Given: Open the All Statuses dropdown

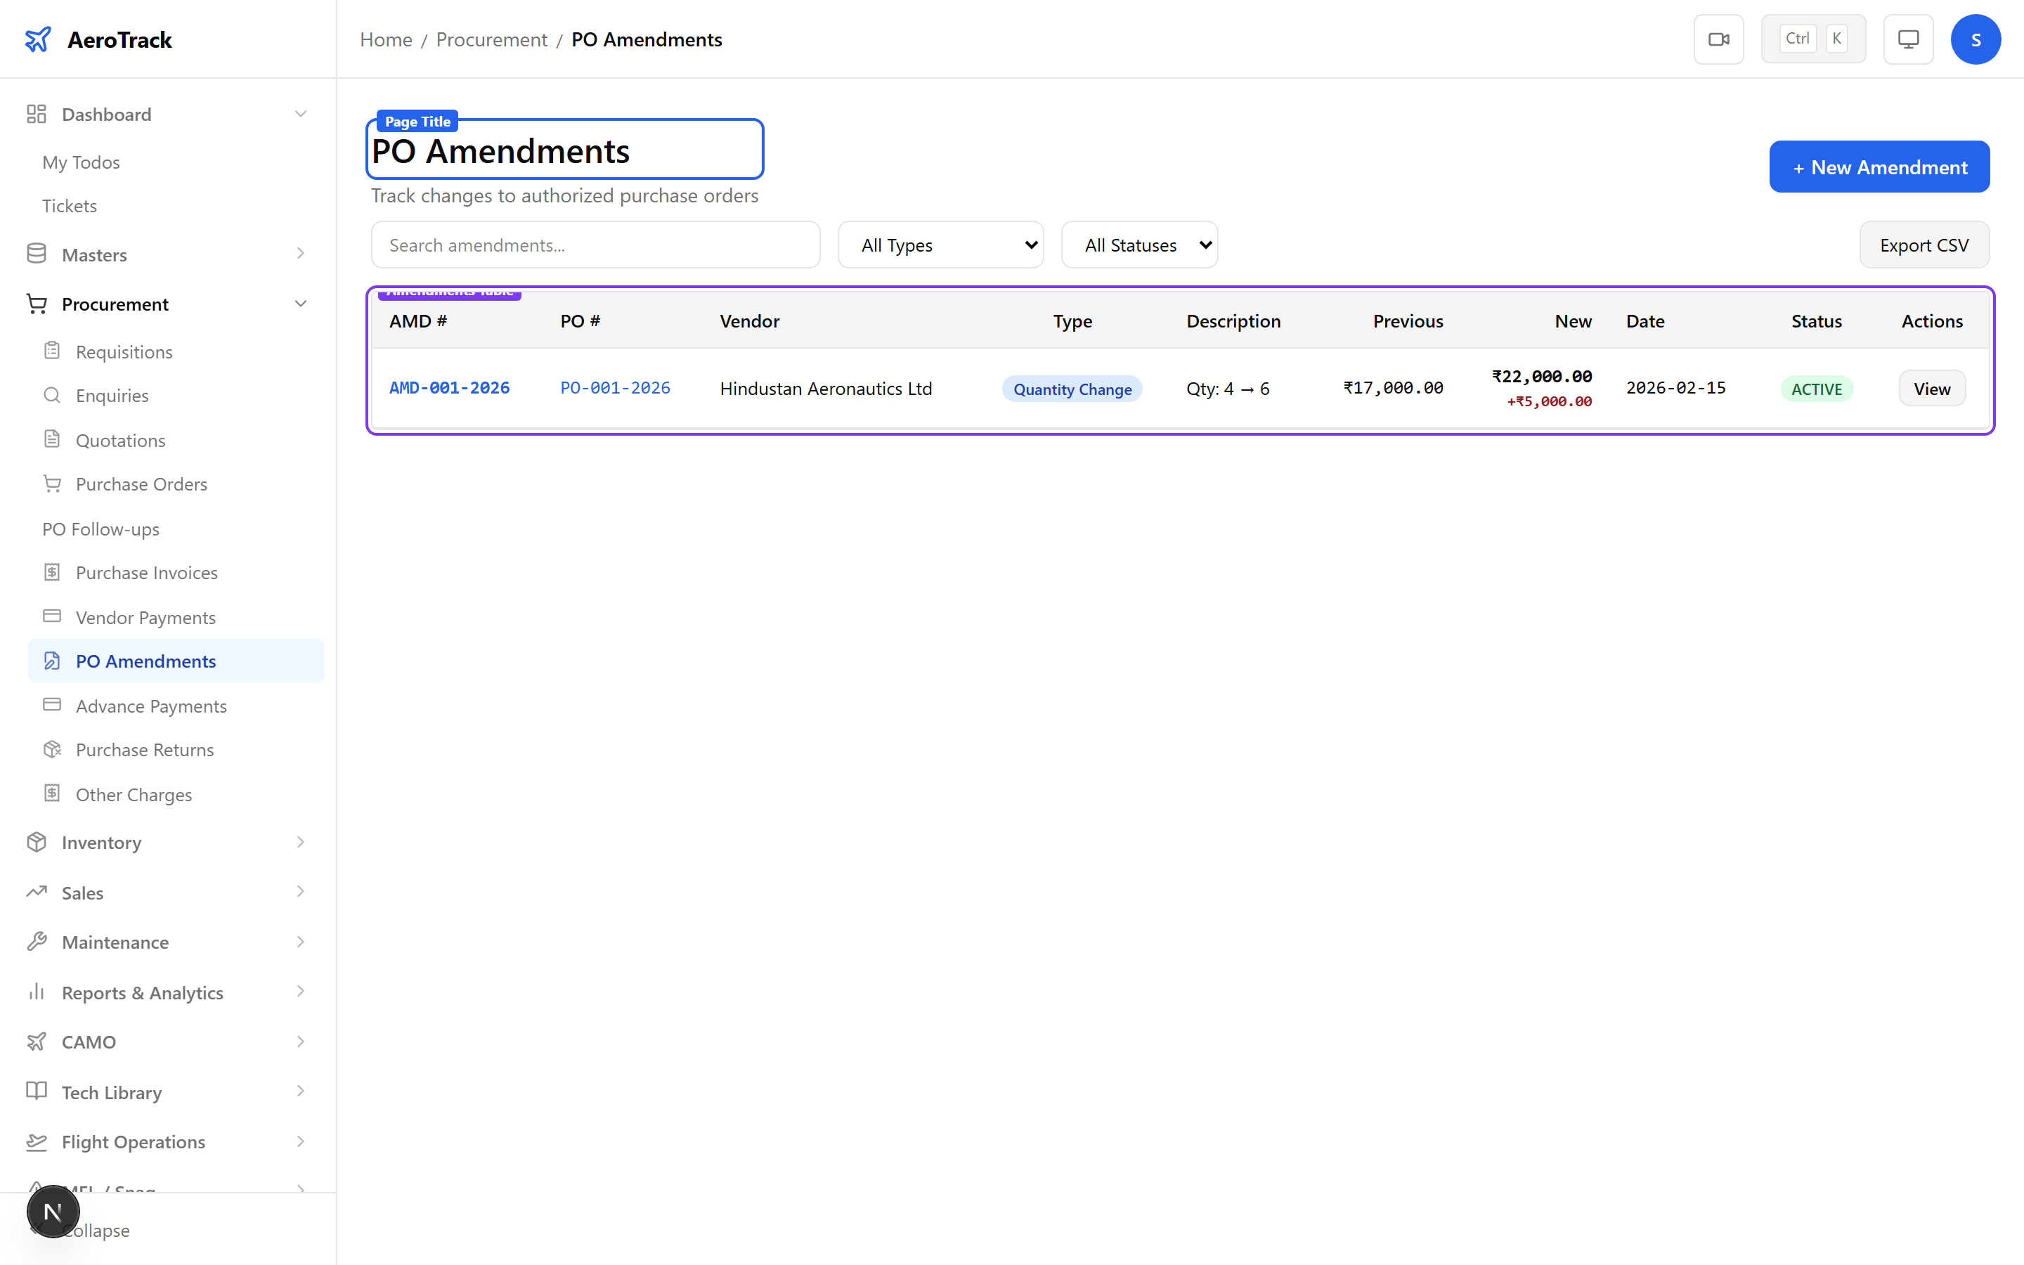Looking at the screenshot, I should 1139,245.
